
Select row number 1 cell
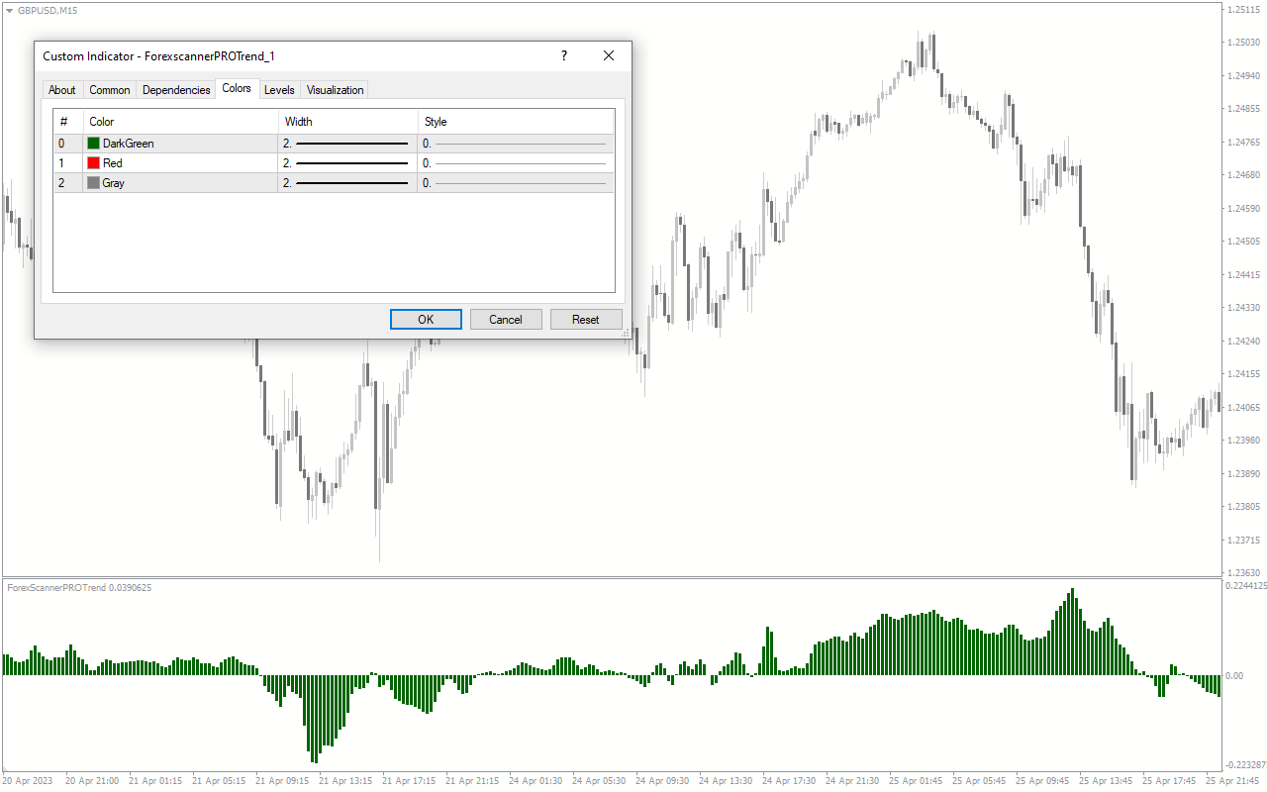point(68,163)
